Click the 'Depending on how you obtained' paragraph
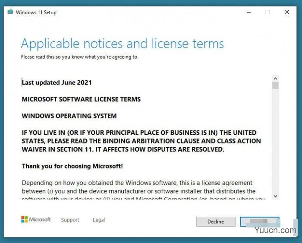Screen dimensions: 302x243 point(144,191)
